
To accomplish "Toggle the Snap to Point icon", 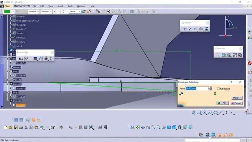I will tap(21, 120).
